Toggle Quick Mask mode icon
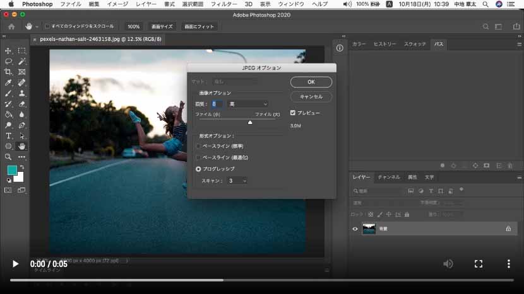Viewport: 524px width, 294px height. pos(8,190)
